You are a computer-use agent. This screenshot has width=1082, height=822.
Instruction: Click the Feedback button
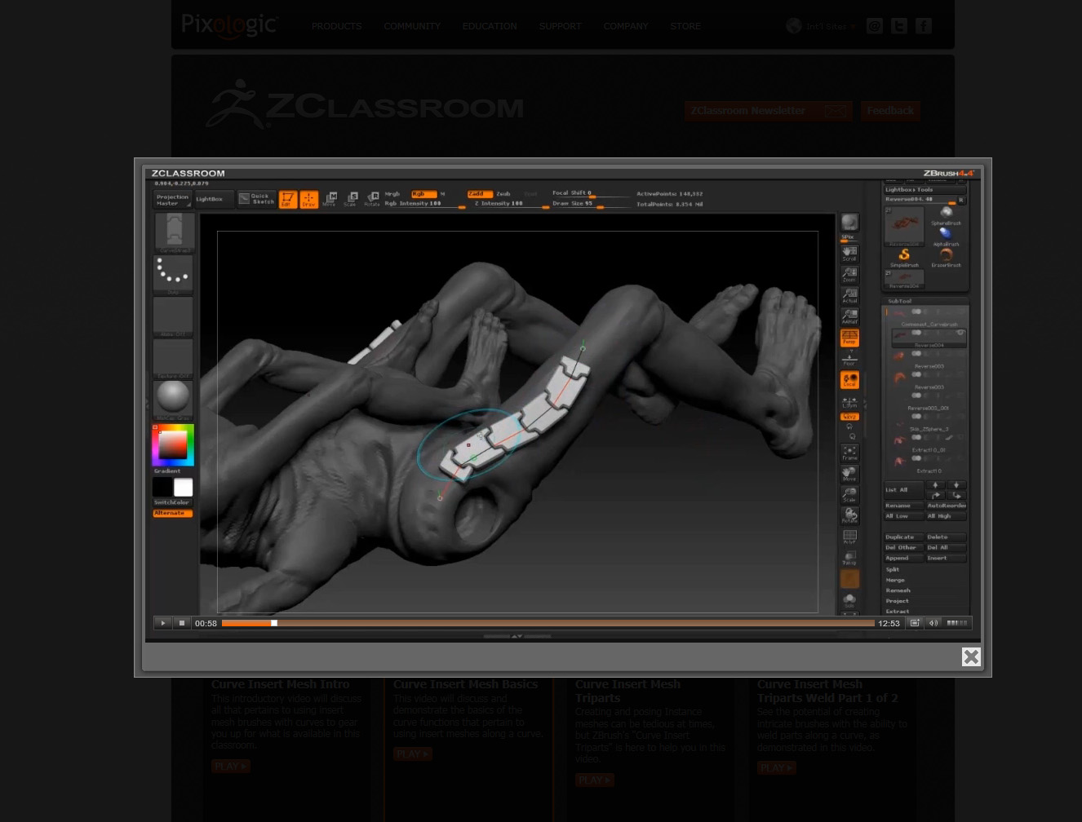[890, 111]
